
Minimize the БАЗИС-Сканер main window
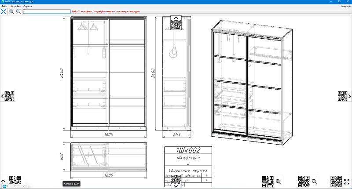pyautogui.click(x=331, y=1)
